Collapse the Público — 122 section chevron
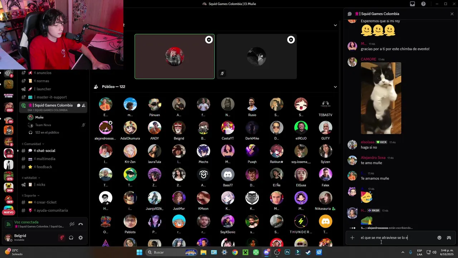The width and height of the screenshot is (458, 258). [335, 87]
